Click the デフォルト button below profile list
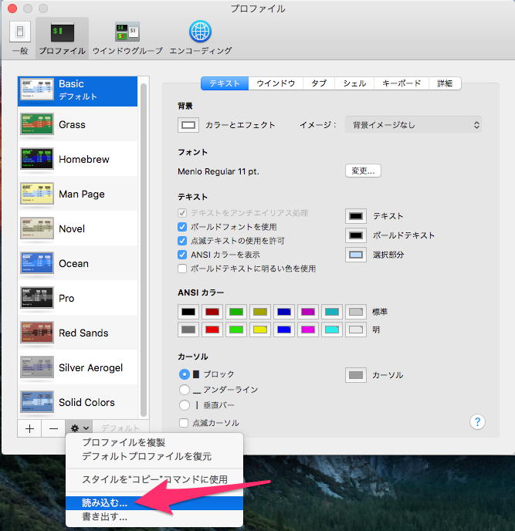The height and width of the screenshot is (531, 515). click(120, 428)
